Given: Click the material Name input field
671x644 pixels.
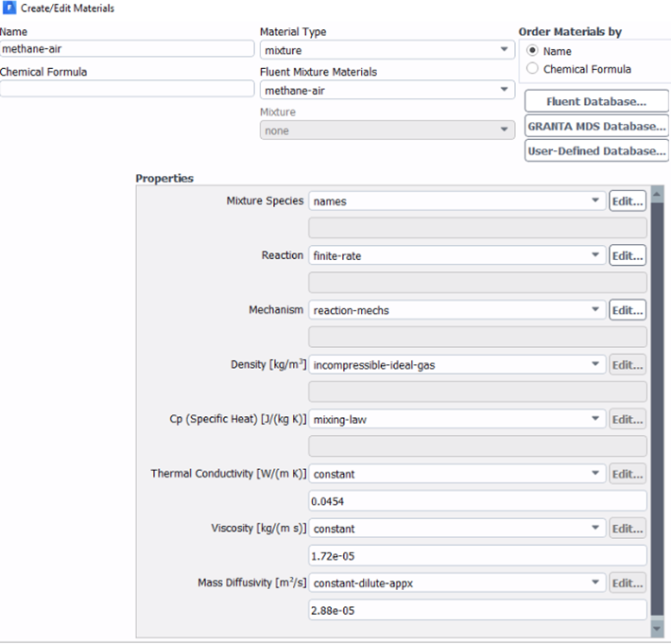Looking at the screenshot, I should coord(127,49).
